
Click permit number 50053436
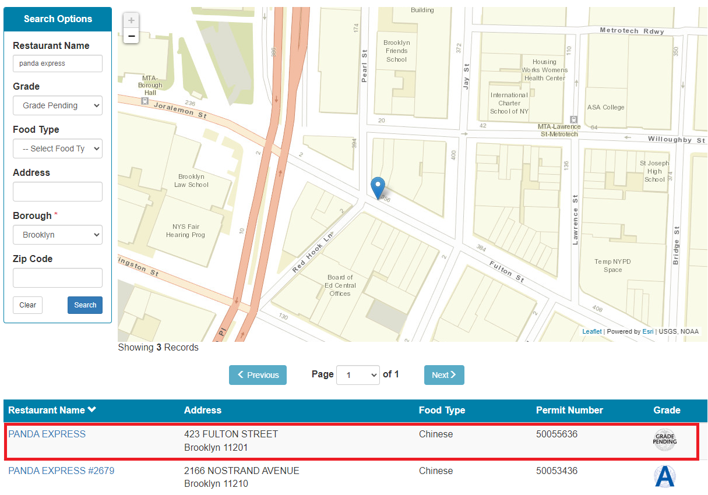[556, 471]
